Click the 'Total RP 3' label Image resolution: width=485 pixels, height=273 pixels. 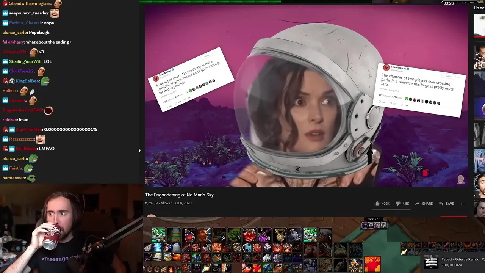click(374, 219)
